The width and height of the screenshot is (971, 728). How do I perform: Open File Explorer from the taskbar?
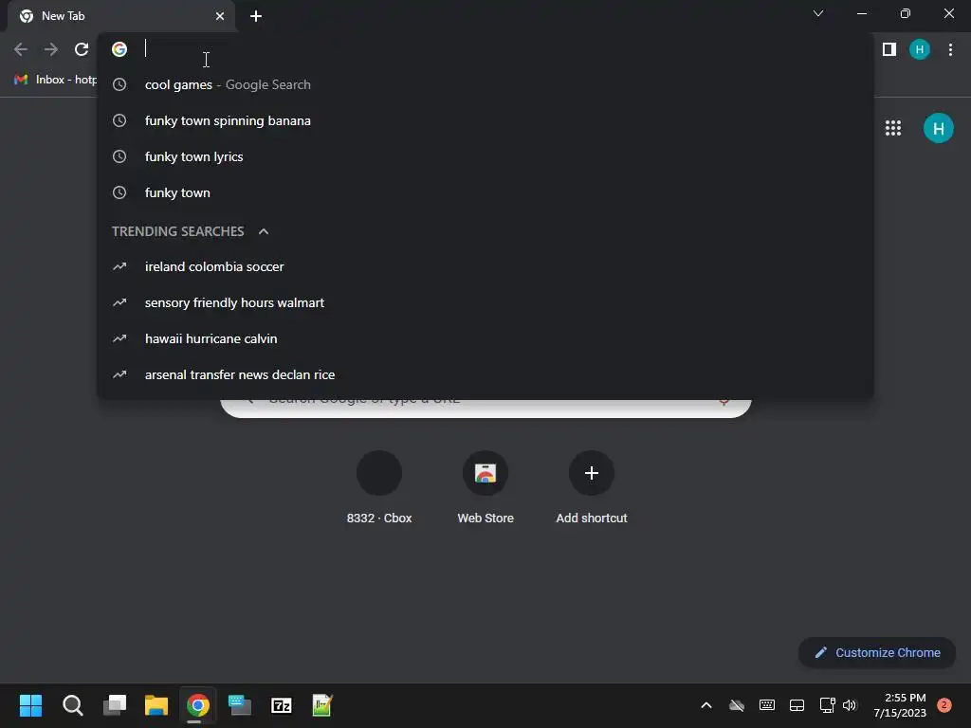click(156, 705)
